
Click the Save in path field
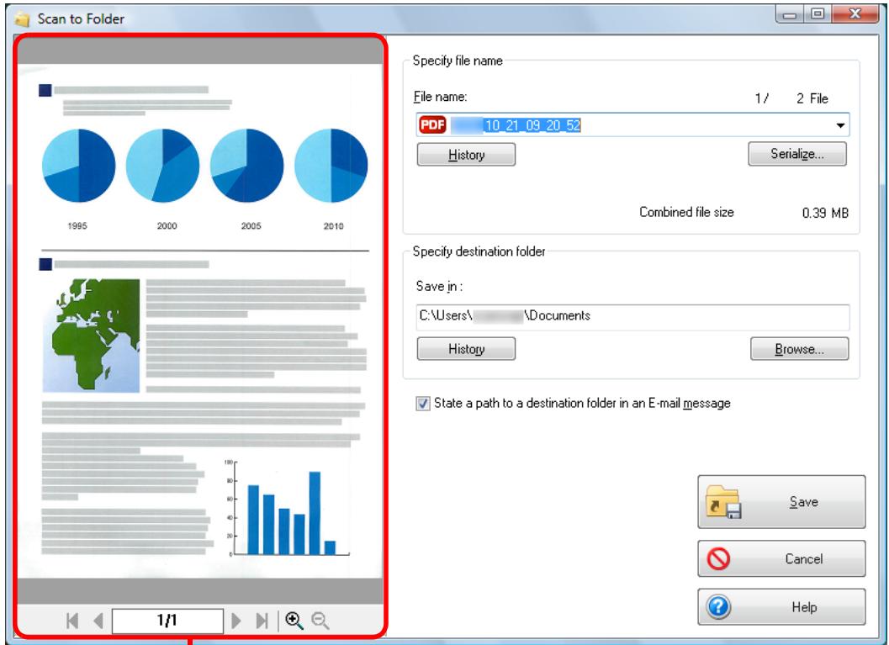(x=632, y=315)
